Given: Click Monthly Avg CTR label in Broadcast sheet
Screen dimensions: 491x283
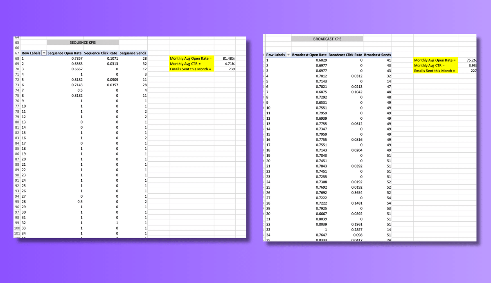Looking at the screenshot, I should pos(436,65).
